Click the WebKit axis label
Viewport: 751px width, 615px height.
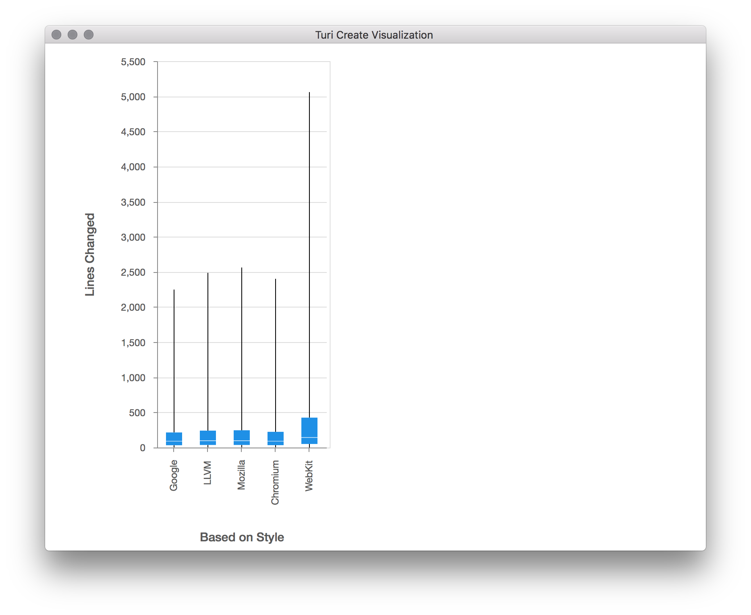(x=309, y=476)
